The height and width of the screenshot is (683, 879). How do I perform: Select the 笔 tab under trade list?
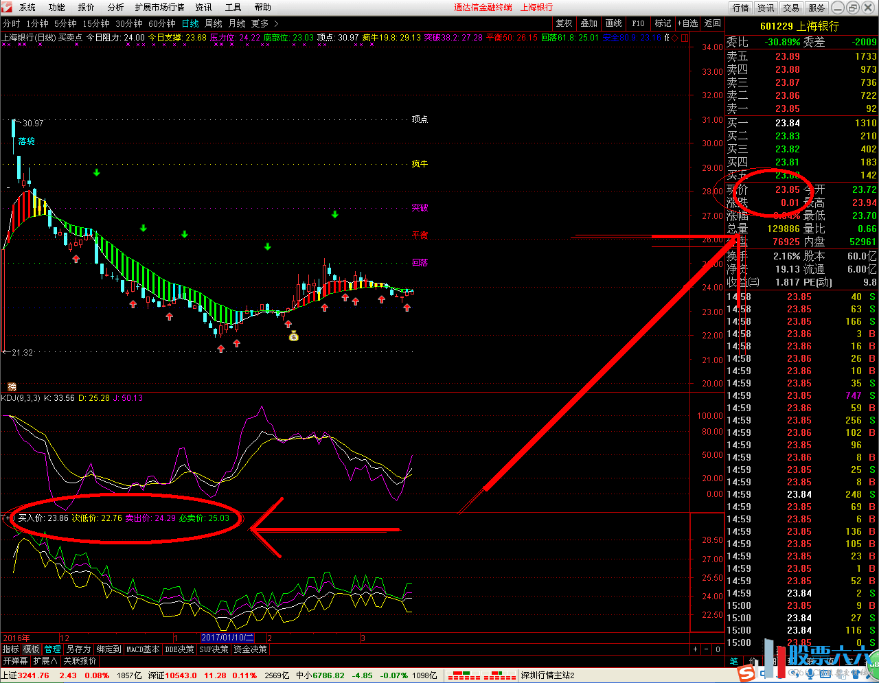(x=733, y=661)
